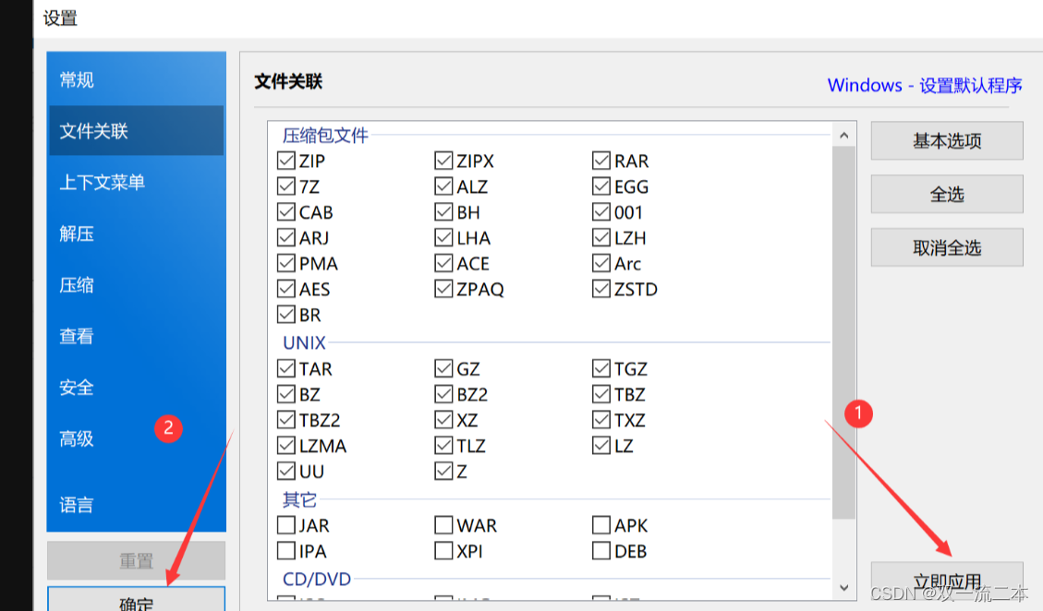Toggle the ZIPX checkbox

pos(443,161)
